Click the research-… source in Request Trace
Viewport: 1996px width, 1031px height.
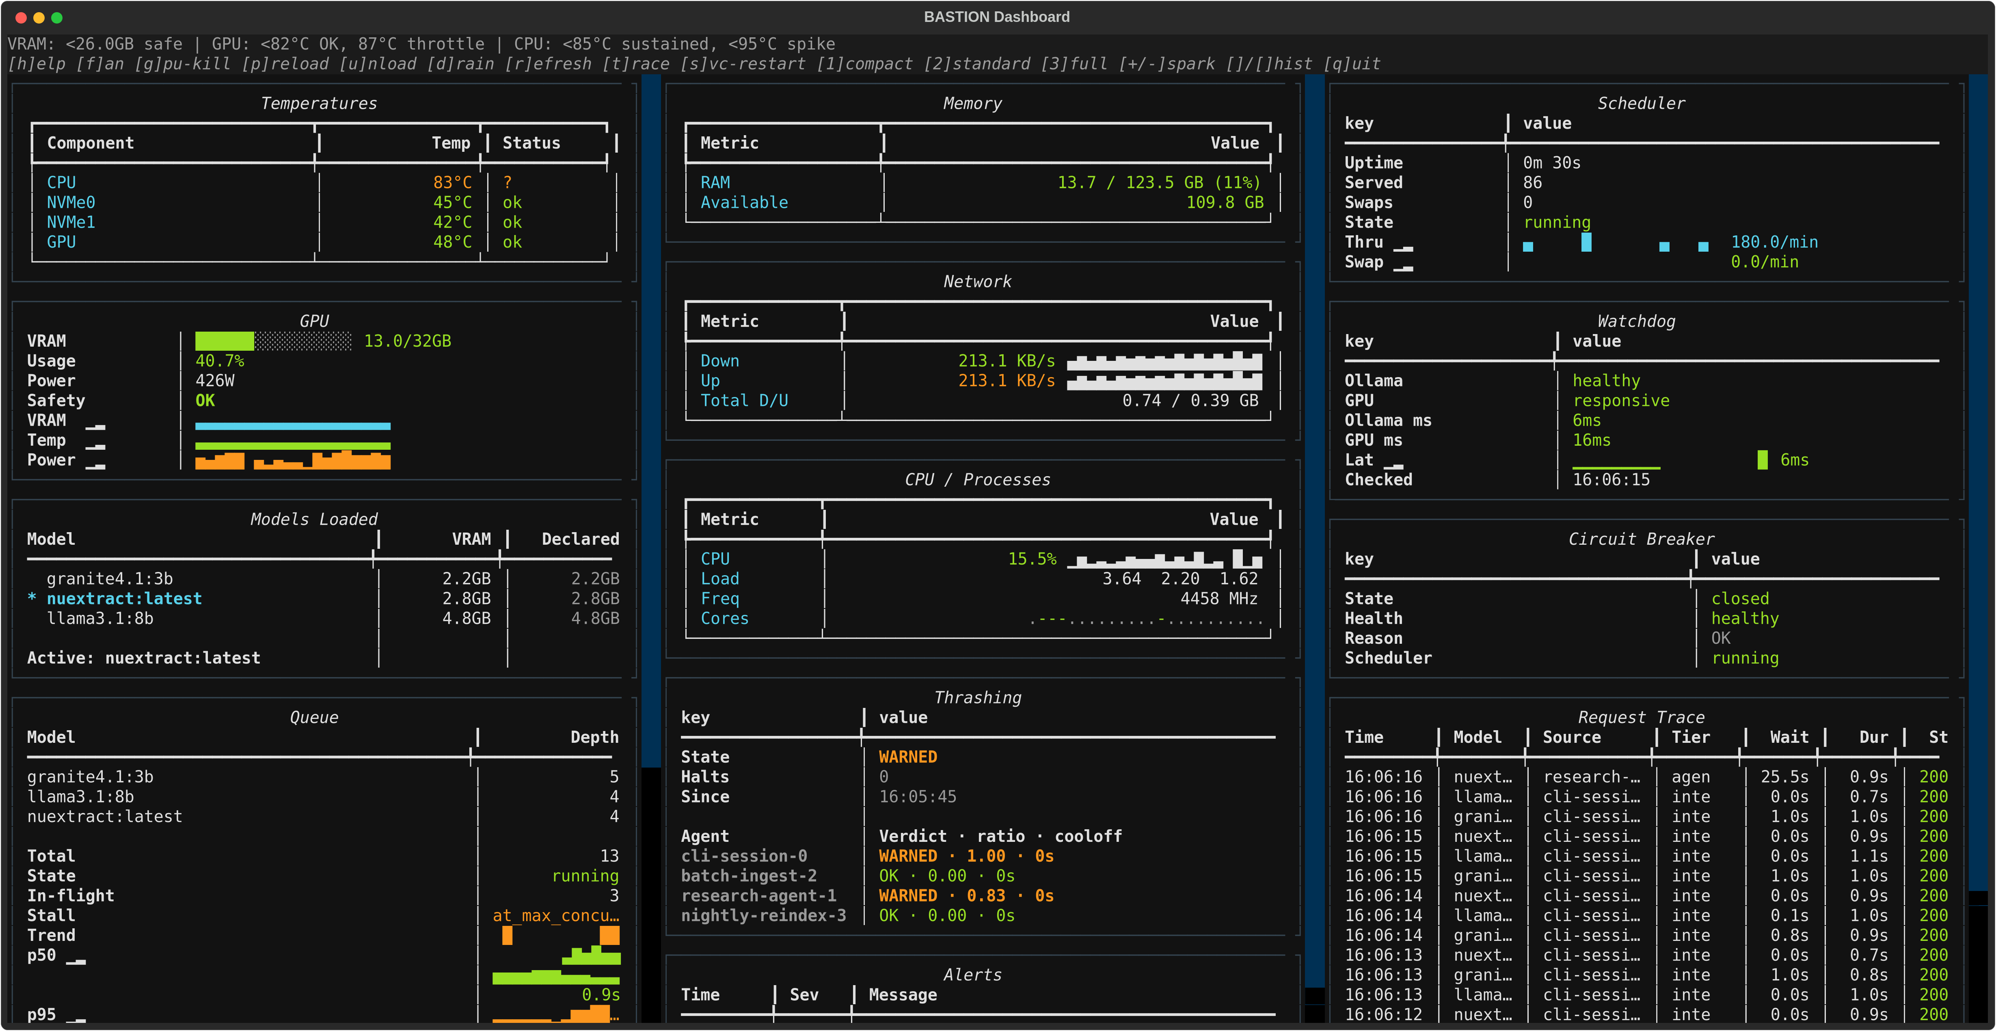click(x=1592, y=777)
